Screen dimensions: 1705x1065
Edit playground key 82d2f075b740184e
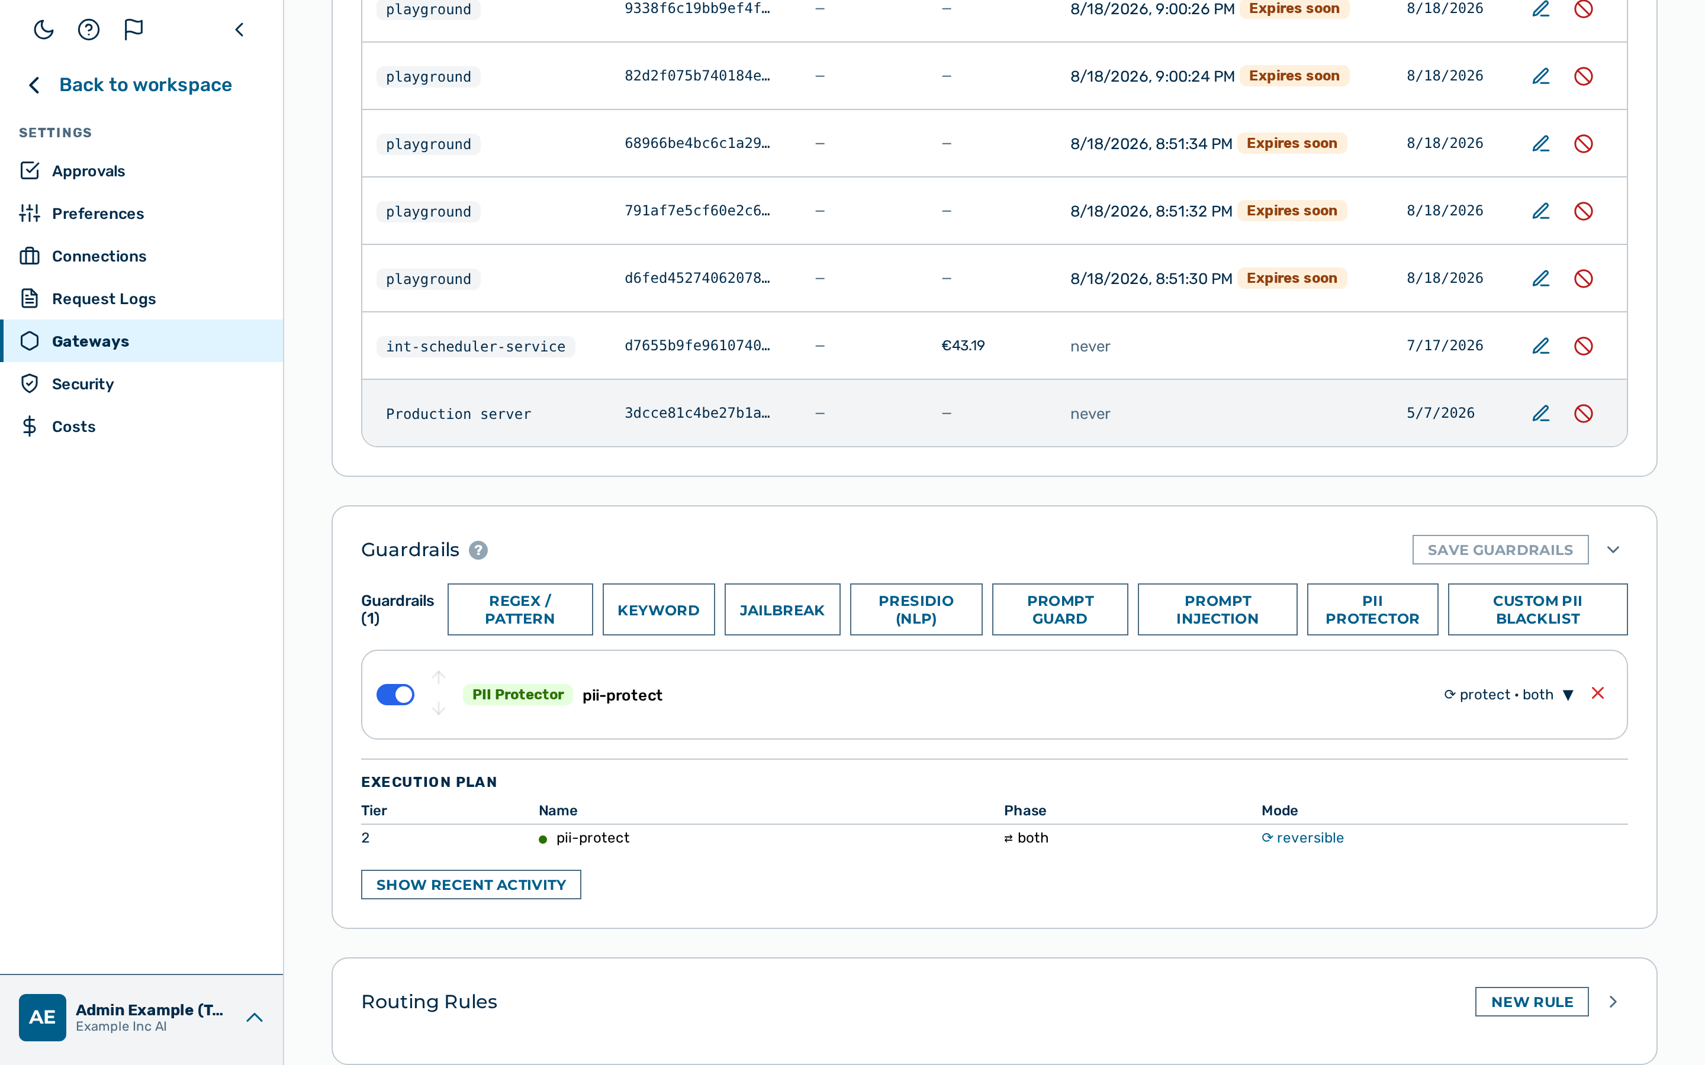(1541, 76)
